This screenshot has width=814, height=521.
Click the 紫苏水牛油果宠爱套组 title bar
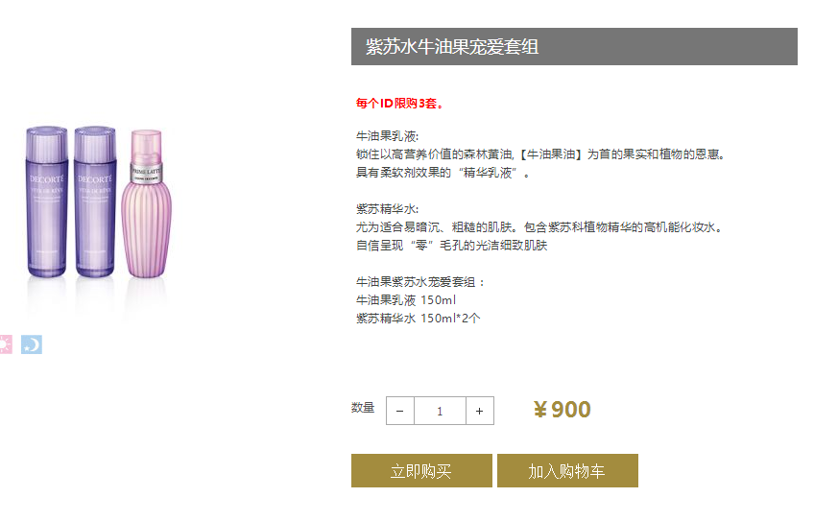(574, 47)
